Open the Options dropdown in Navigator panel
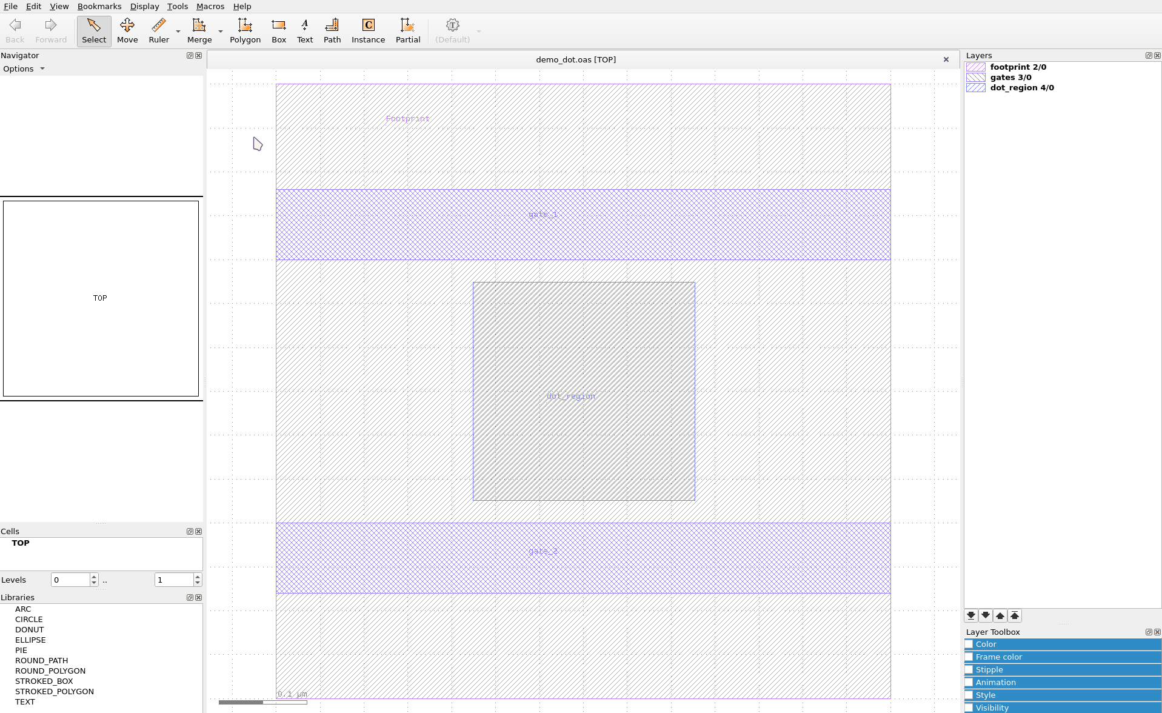 (x=24, y=69)
